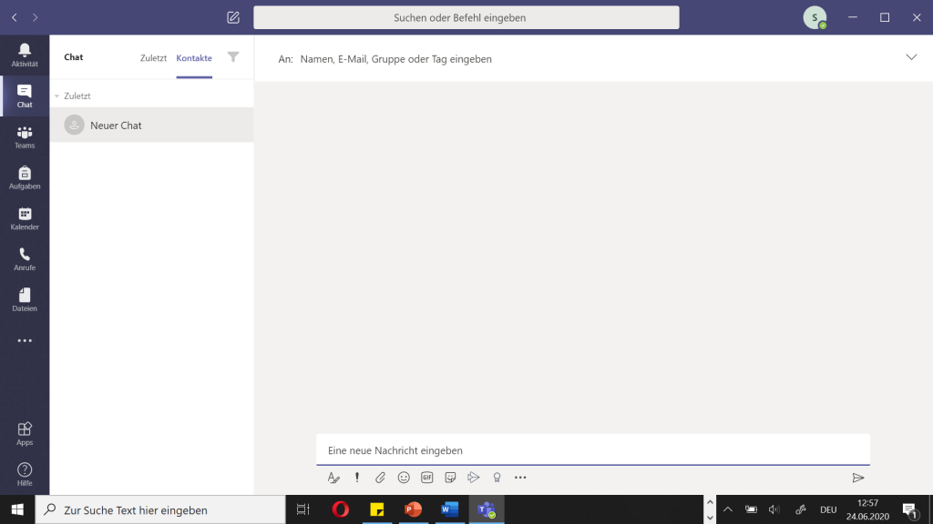Open profile avatar with status S
933x524 pixels.
tap(815, 17)
